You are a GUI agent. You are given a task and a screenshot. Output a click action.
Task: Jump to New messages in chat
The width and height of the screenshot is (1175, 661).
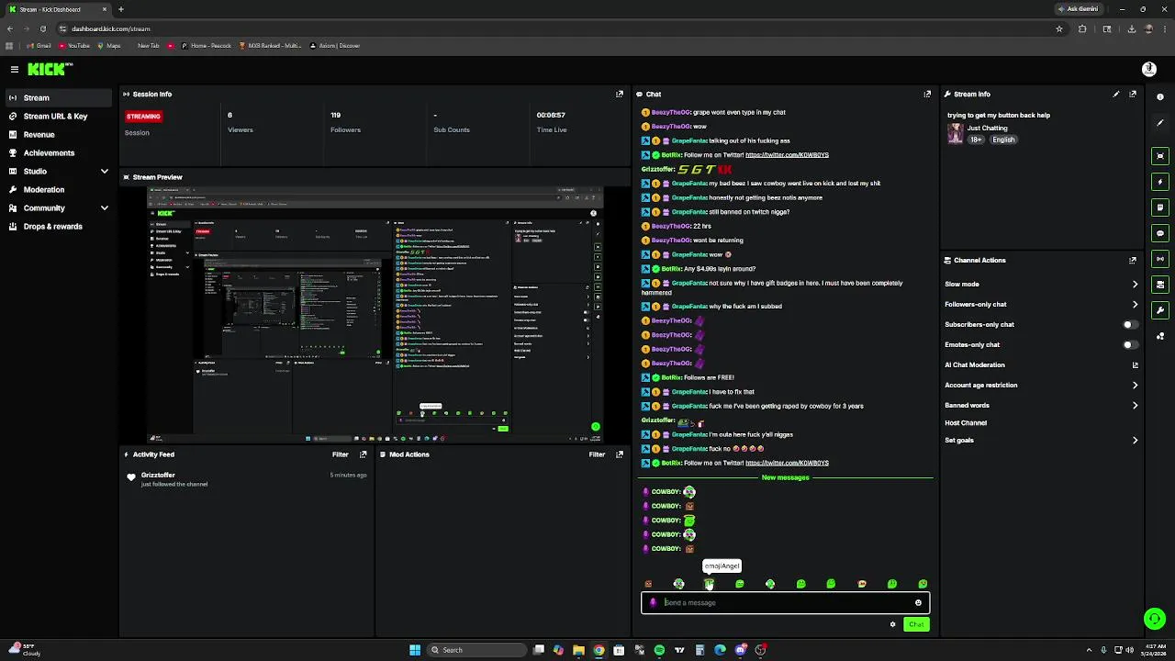pyautogui.click(x=785, y=477)
